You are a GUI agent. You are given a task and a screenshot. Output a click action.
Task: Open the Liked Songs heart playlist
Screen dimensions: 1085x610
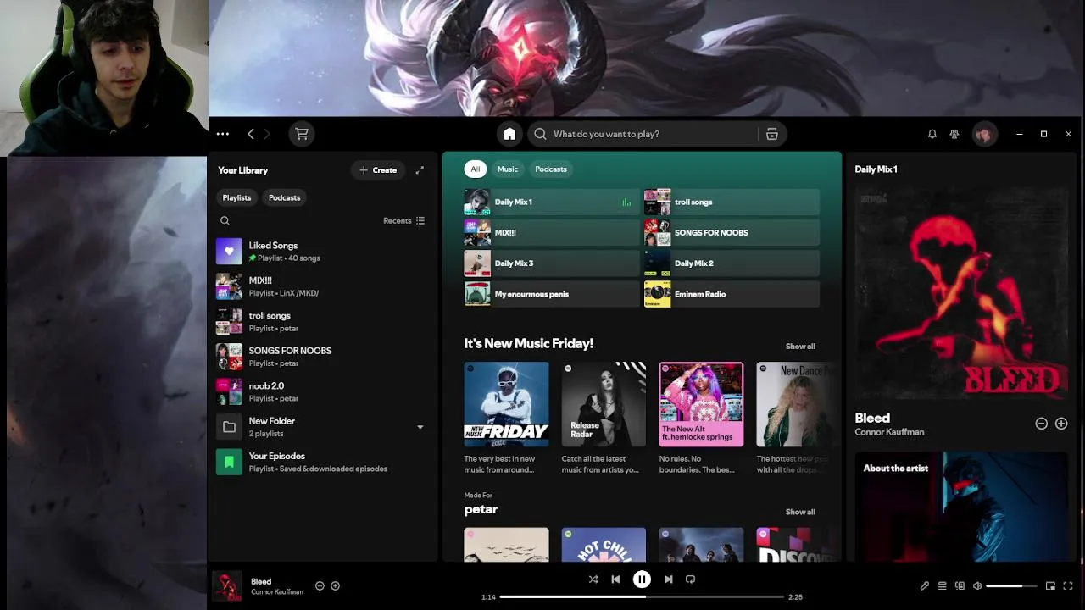[322, 252]
